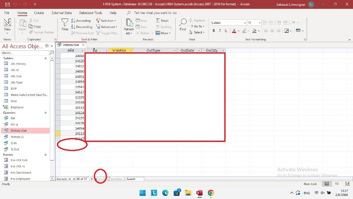Toggle Bold text formatting
Image resolution: width=353 pixels, height=199 pixels.
pos(214,31)
